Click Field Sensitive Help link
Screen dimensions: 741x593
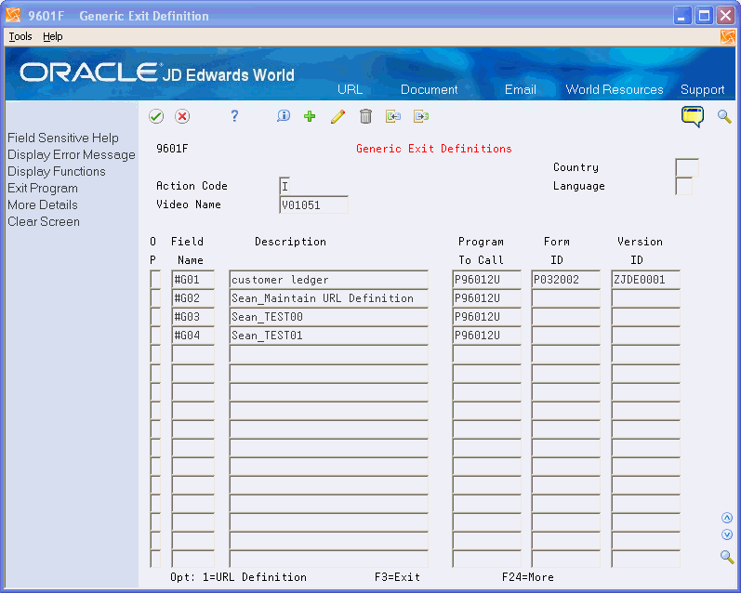(x=63, y=138)
